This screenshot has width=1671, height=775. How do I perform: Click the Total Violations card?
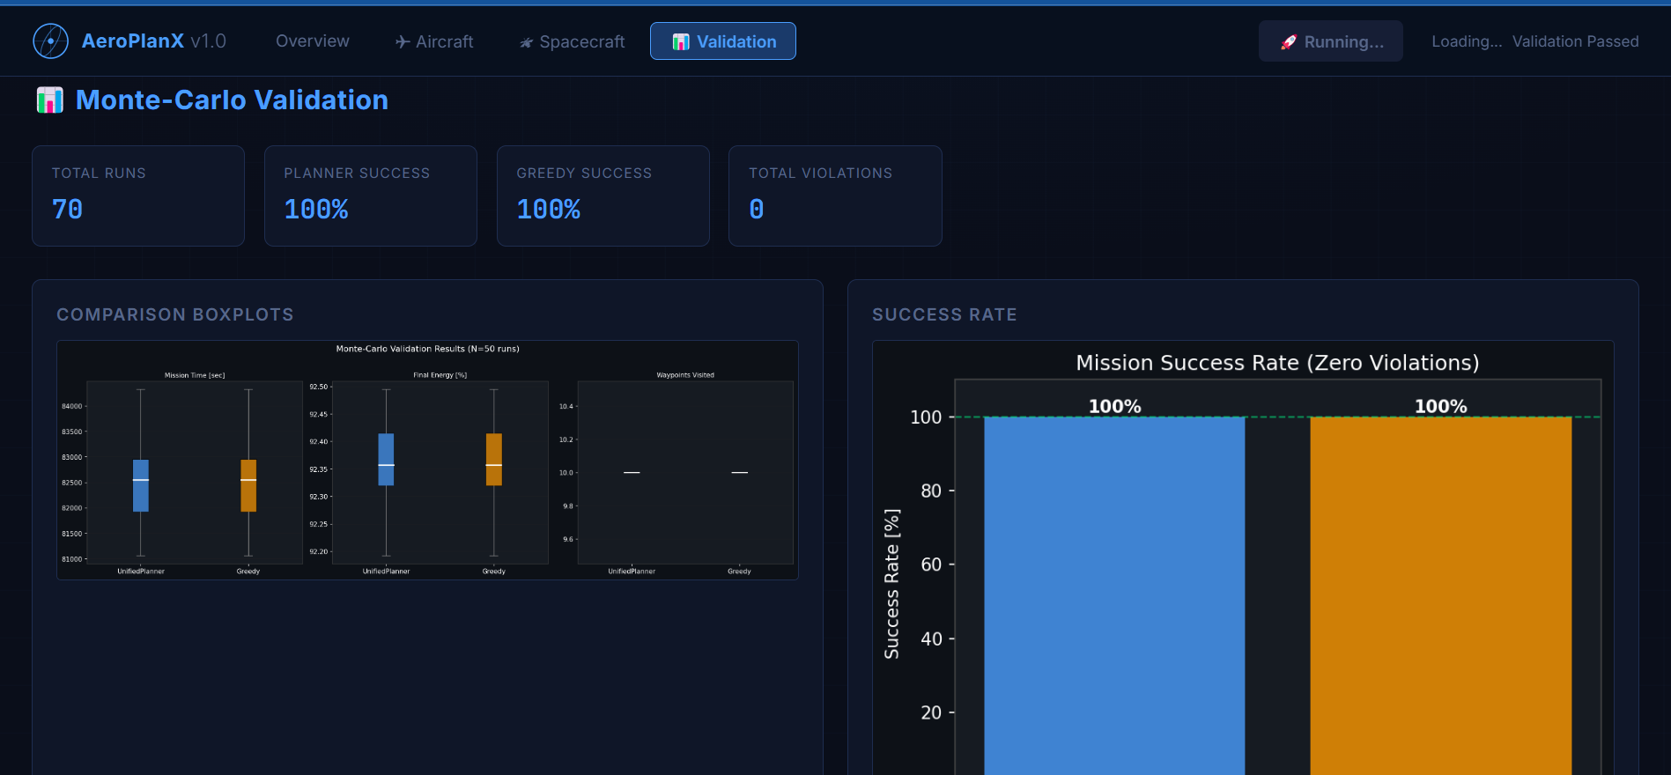click(x=835, y=196)
